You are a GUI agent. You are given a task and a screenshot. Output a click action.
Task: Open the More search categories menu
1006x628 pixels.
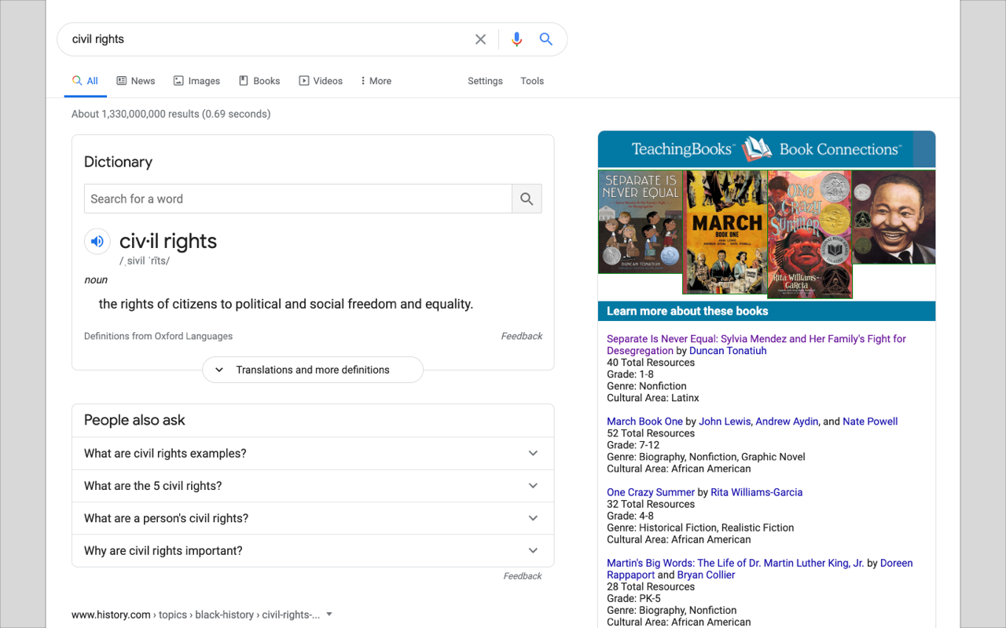click(x=376, y=81)
